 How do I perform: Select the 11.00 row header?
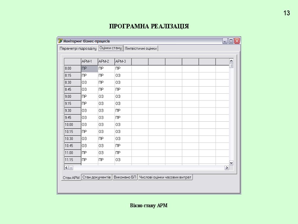tap(73, 153)
